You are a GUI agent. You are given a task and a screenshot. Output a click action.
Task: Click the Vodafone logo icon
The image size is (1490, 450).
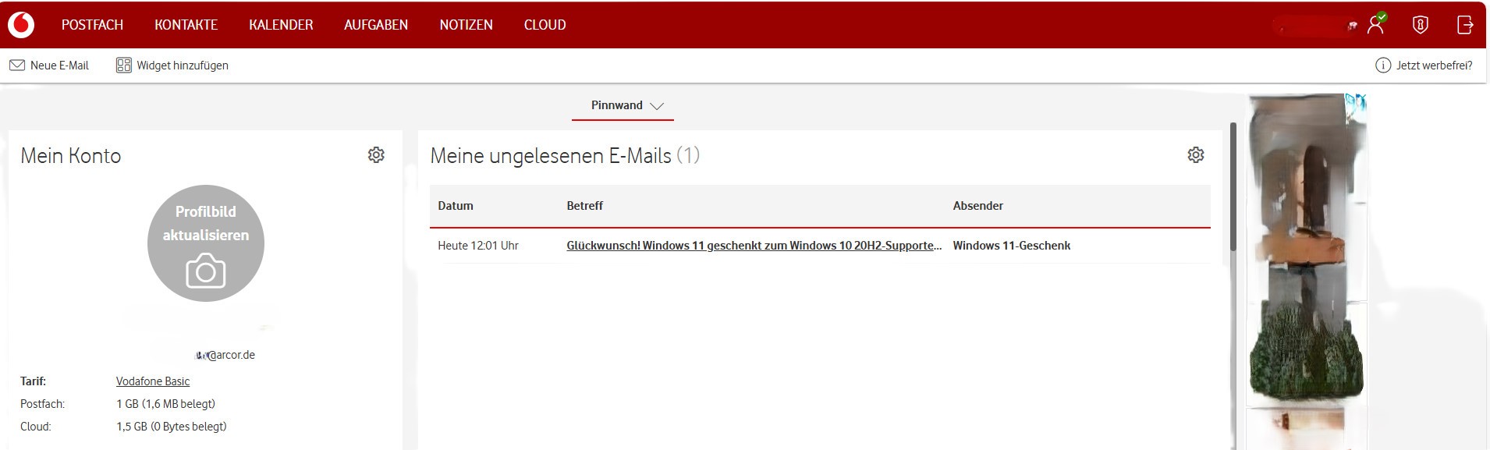pyautogui.click(x=21, y=25)
